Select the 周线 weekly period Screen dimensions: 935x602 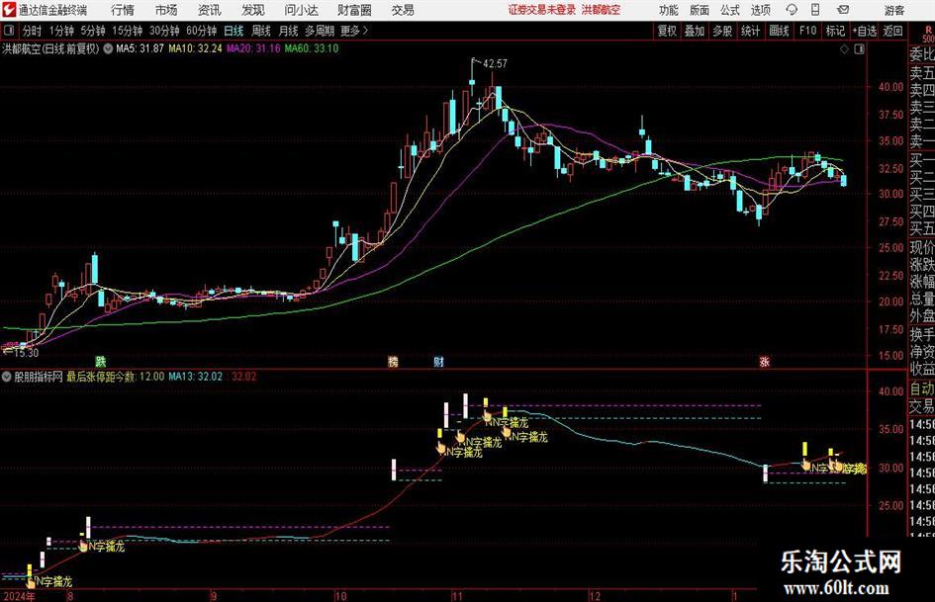tap(261, 31)
